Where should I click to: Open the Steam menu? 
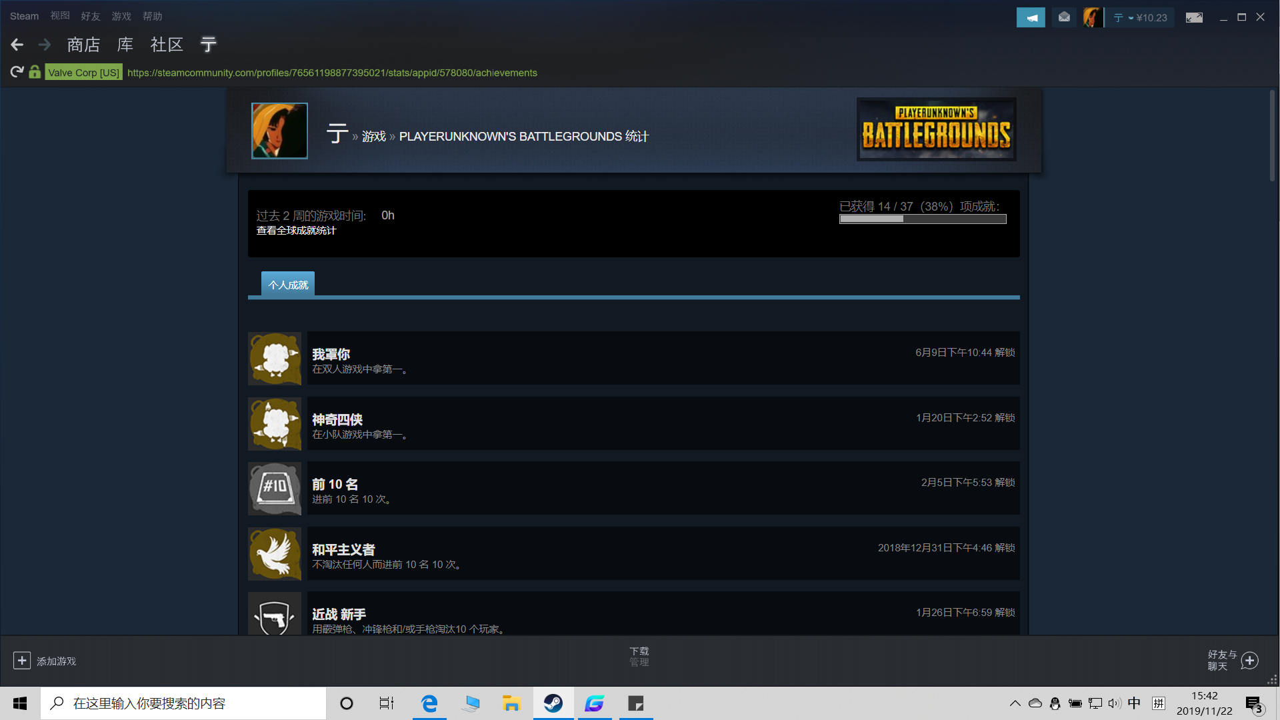point(24,16)
